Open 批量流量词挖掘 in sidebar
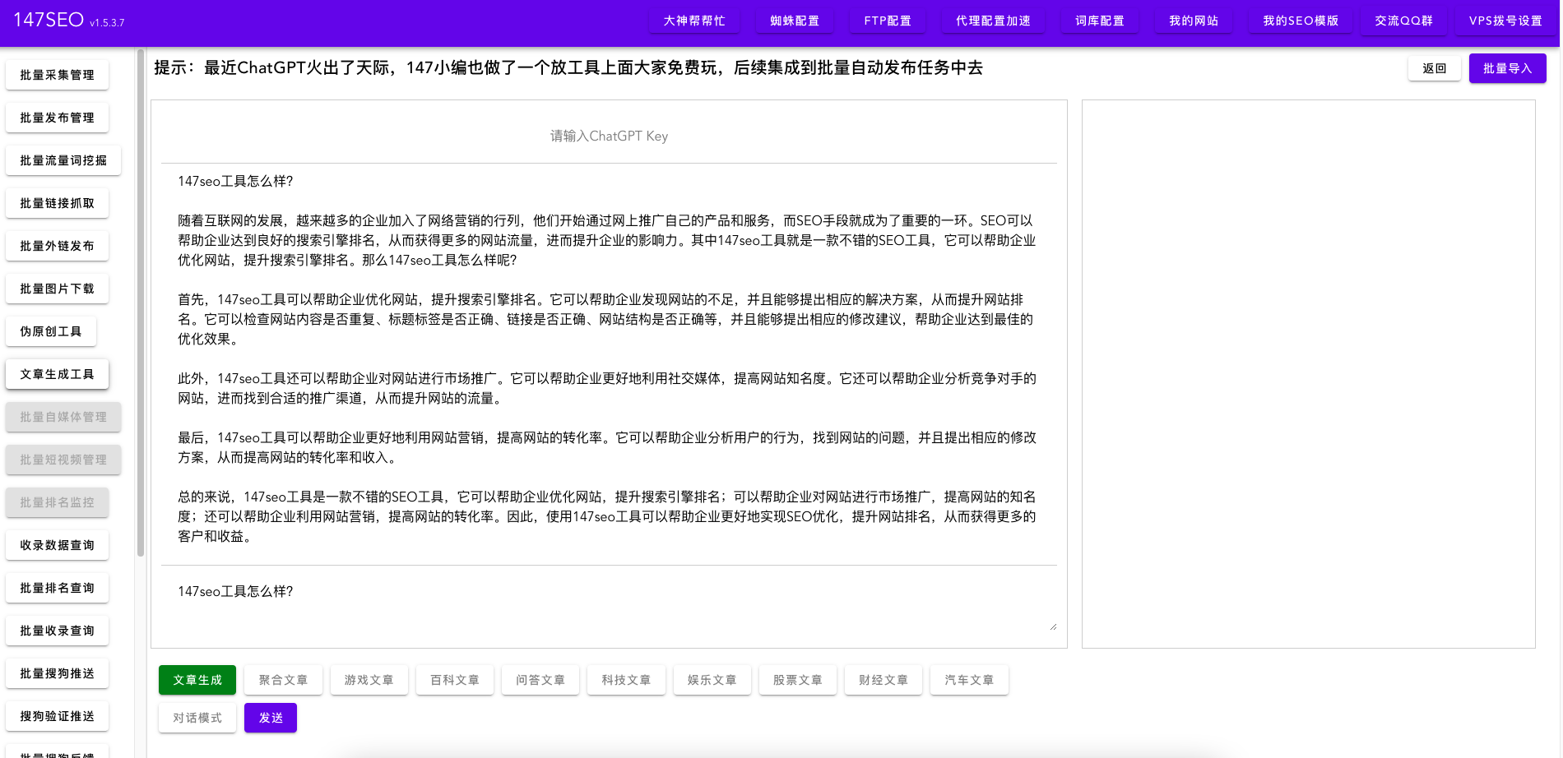 63,160
